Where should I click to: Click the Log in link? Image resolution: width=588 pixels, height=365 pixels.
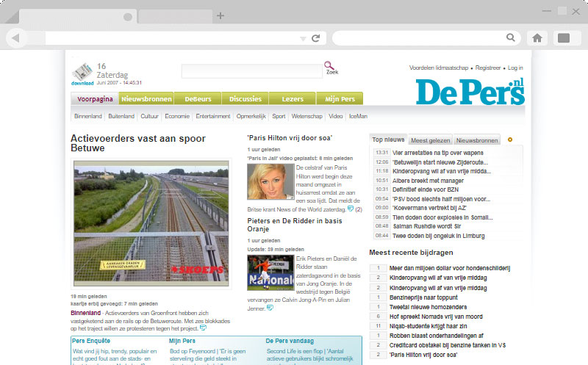(515, 68)
